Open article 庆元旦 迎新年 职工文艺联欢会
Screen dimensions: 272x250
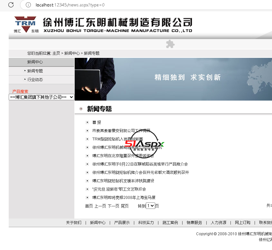pos(119,189)
